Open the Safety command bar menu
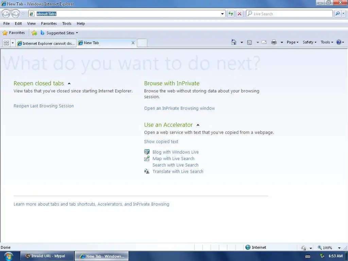 pyautogui.click(x=310, y=42)
